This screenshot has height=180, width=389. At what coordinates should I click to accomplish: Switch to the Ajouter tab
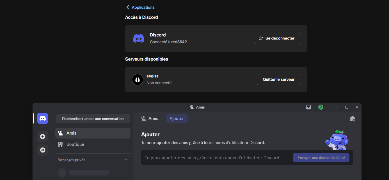(177, 119)
